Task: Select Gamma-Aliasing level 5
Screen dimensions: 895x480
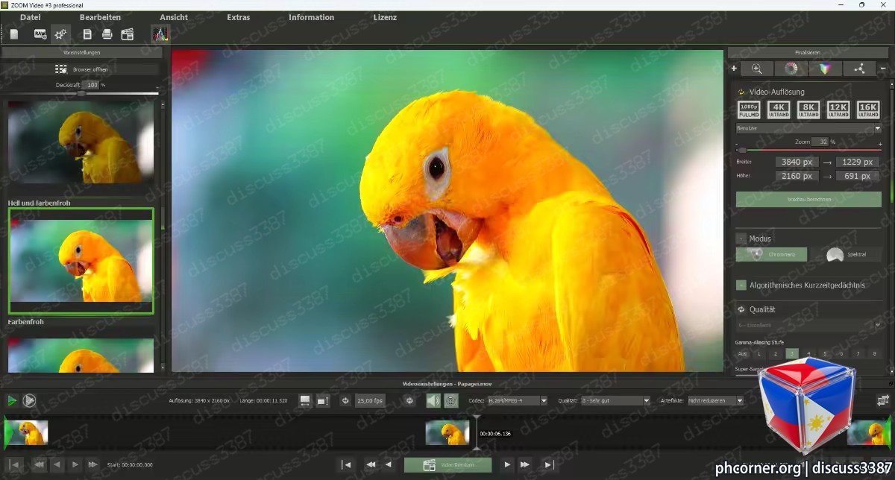Action: [825, 353]
